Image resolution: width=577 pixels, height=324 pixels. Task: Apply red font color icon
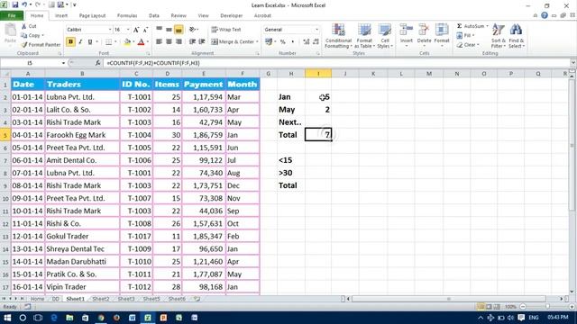(141, 42)
